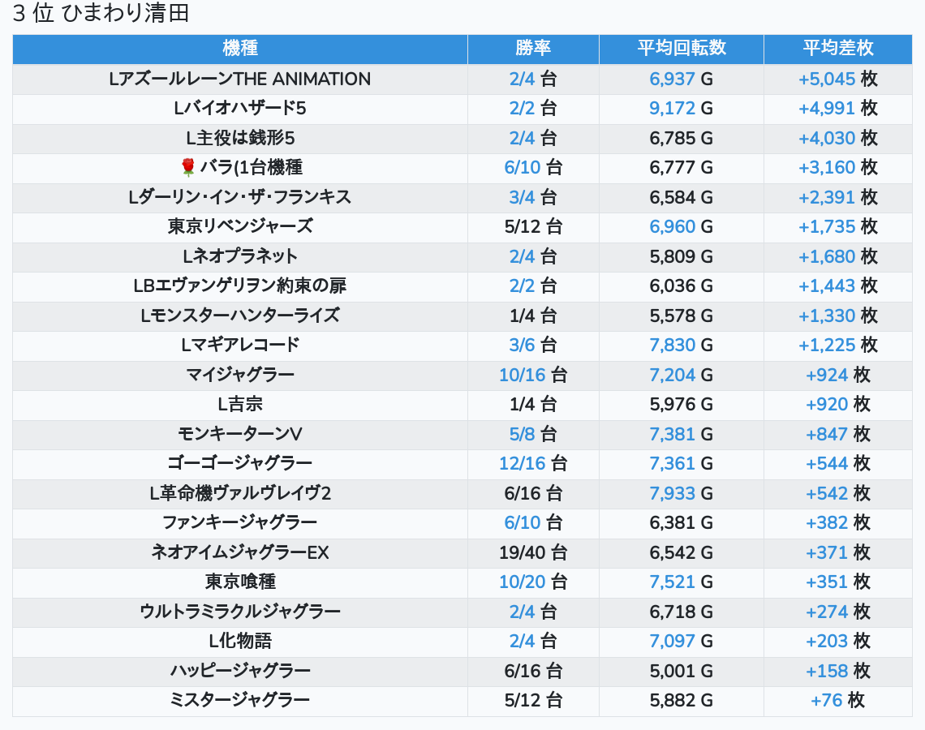Click the +5,045 枚 average difference value

(837, 79)
